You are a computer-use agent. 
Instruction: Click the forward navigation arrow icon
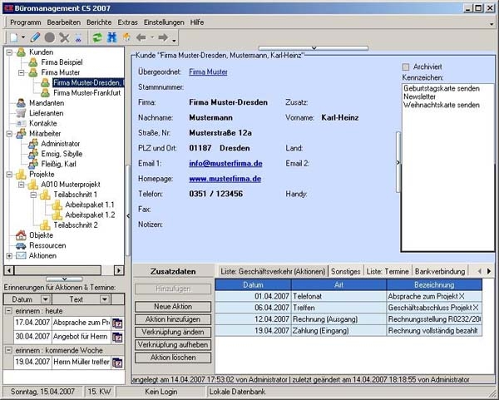point(163,37)
